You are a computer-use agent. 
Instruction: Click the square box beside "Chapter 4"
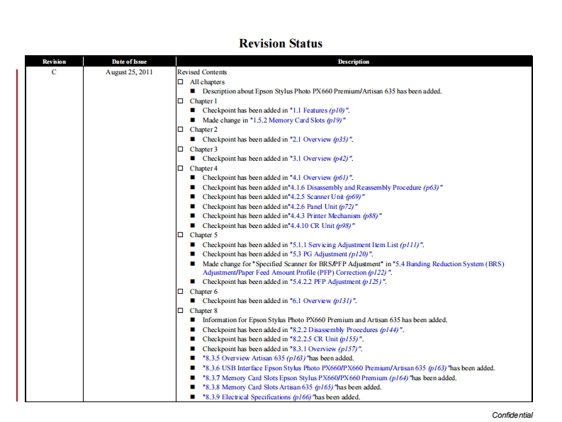(180, 169)
